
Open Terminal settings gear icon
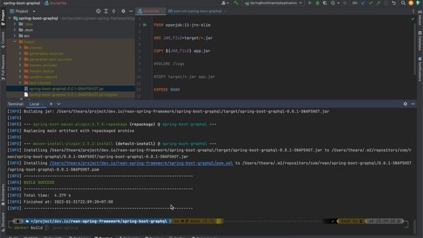[x=405, y=104]
